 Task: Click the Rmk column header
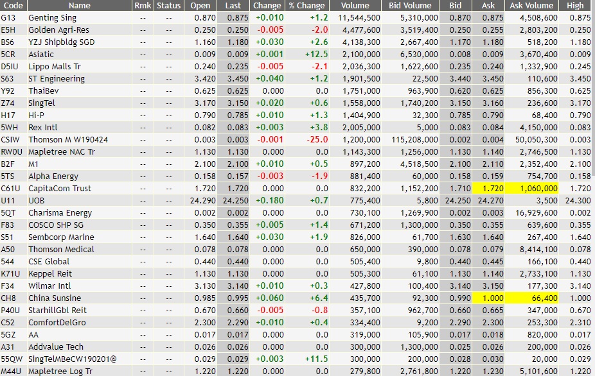143,5
